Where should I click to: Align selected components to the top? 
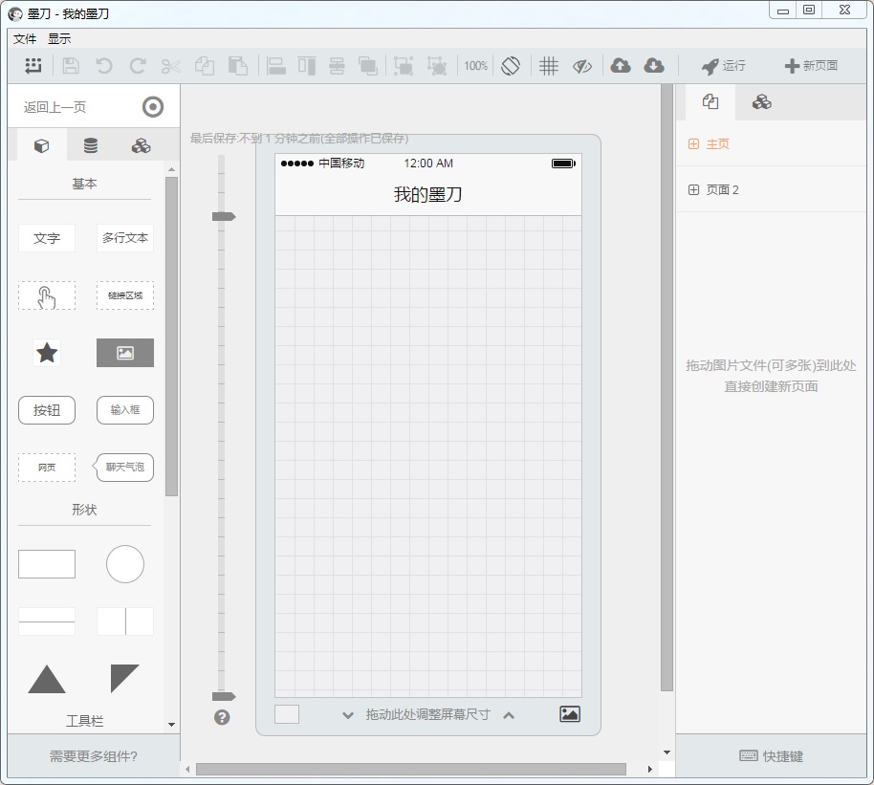click(307, 66)
